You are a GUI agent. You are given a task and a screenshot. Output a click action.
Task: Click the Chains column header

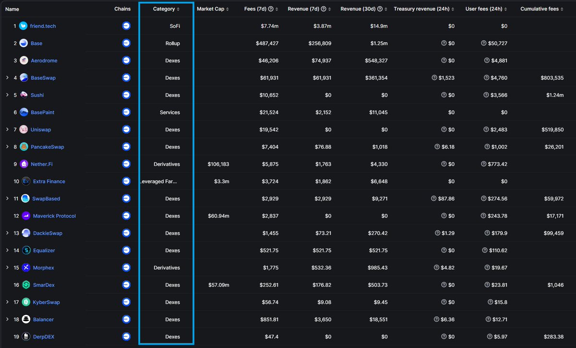click(122, 9)
